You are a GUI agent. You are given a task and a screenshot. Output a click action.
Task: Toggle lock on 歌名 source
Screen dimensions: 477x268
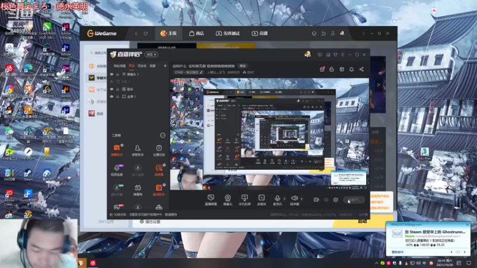(117, 89)
